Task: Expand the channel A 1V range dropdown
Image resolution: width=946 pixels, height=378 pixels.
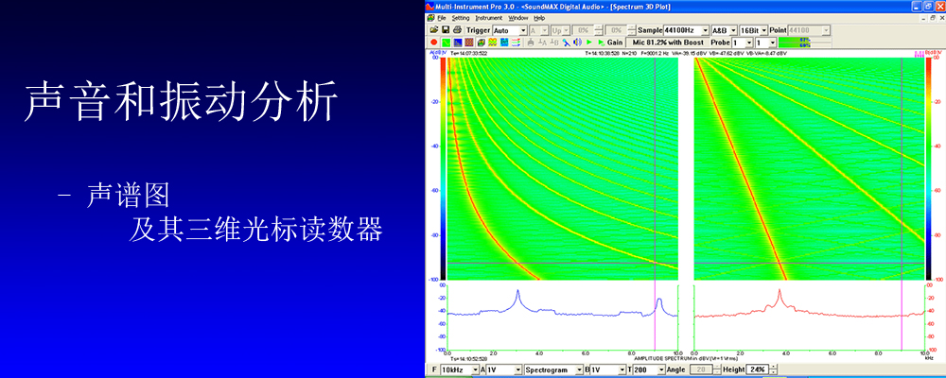Action: pos(517,369)
